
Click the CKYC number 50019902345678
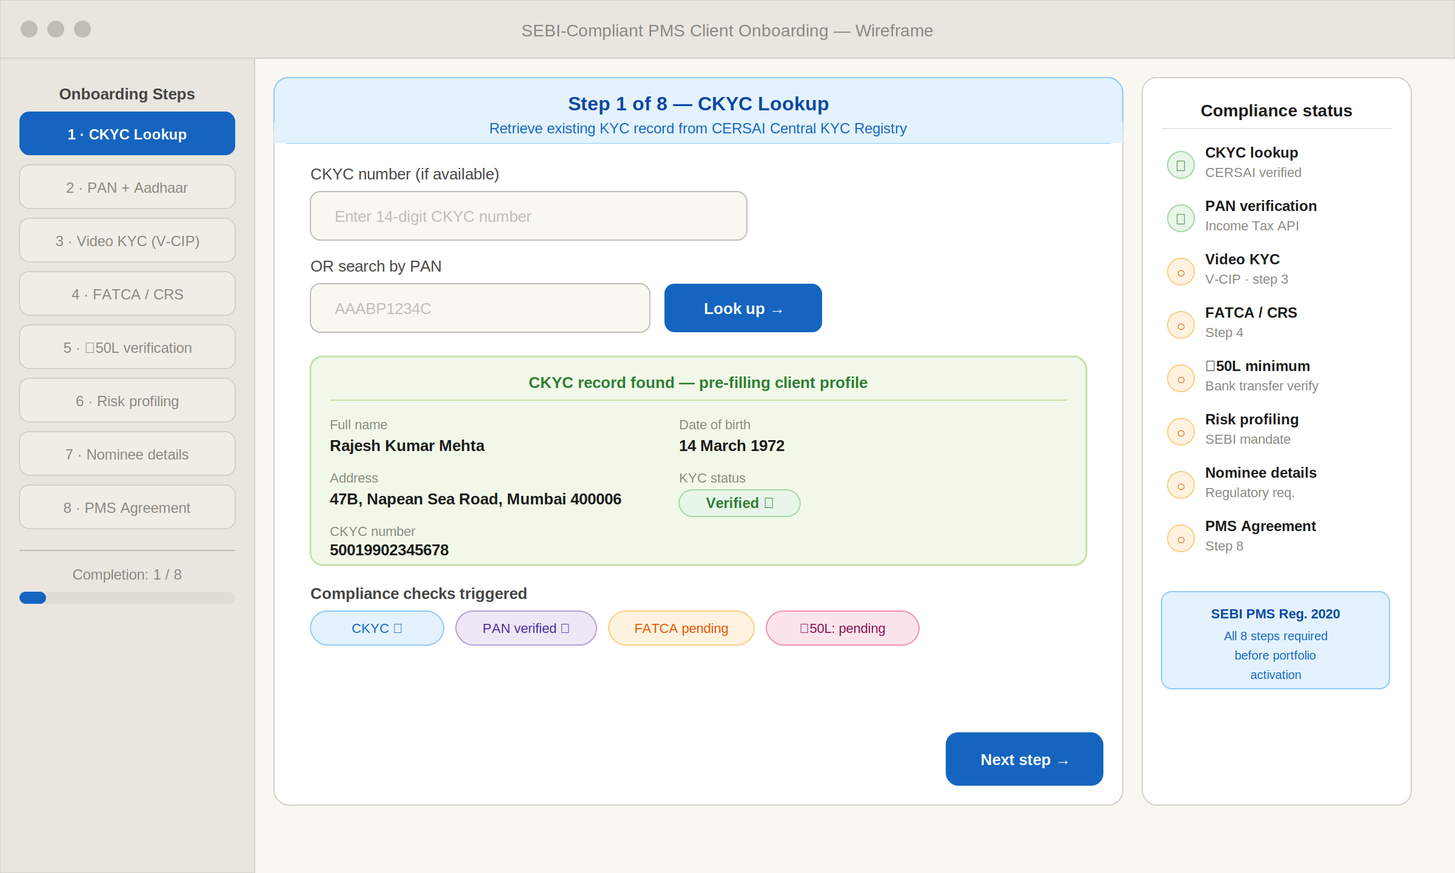click(389, 550)
